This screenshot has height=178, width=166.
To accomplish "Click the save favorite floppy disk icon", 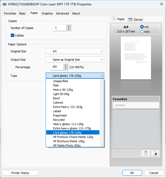I will click(x=145, y=153).
